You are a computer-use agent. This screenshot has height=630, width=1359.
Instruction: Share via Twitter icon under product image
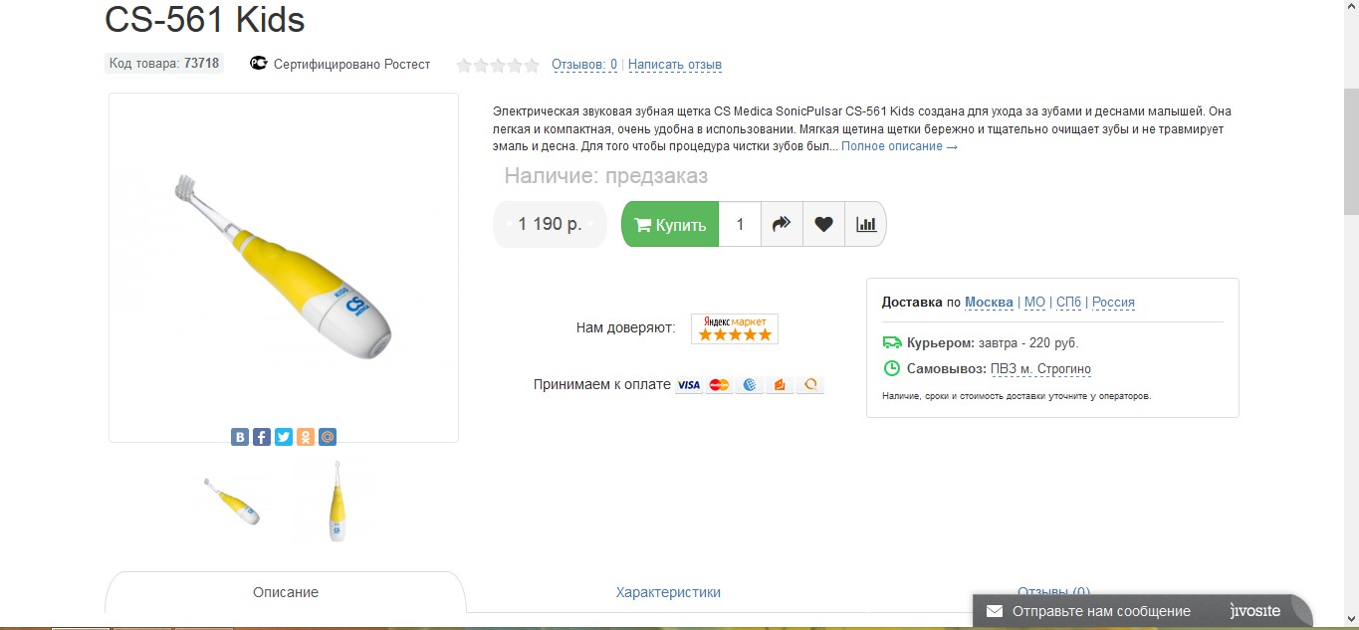pyautogui.click(x=284, y=437)
